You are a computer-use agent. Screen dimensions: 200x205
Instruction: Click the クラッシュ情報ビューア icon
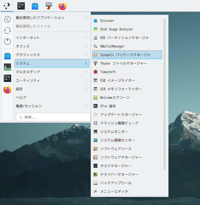pos(95,123)
